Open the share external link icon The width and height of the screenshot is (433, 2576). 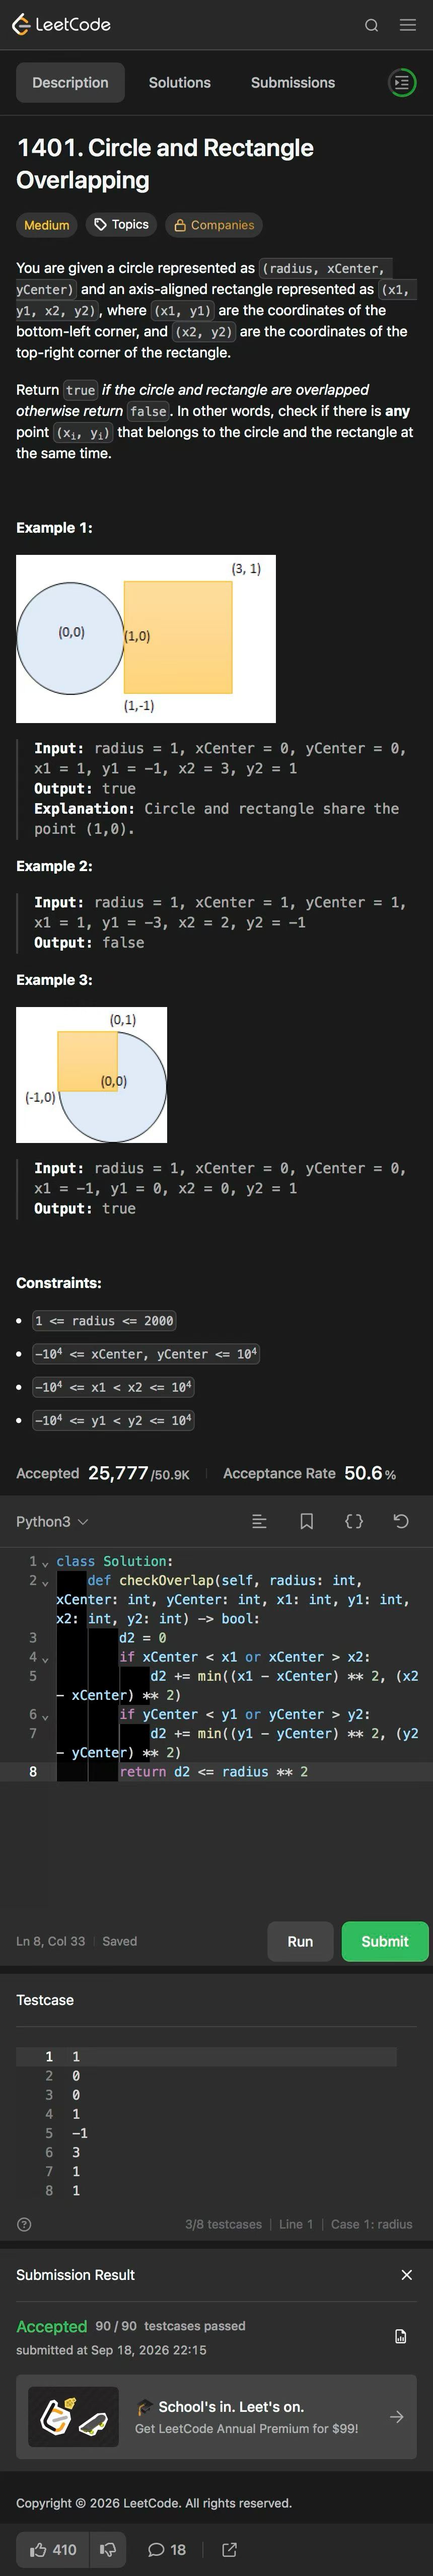[x=229, y=2549]
